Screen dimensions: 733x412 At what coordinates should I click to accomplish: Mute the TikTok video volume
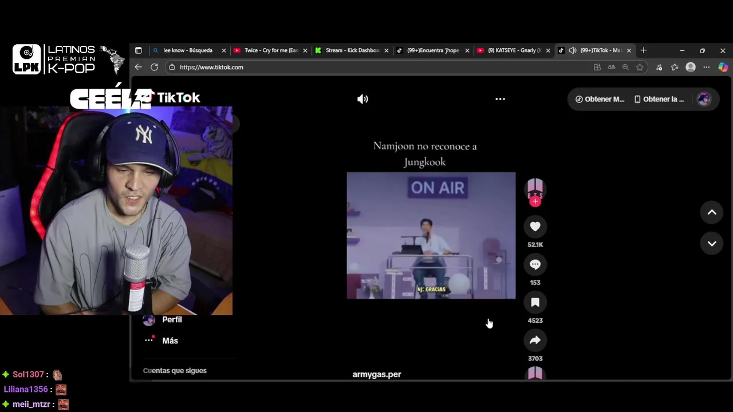tap(362, 99)
